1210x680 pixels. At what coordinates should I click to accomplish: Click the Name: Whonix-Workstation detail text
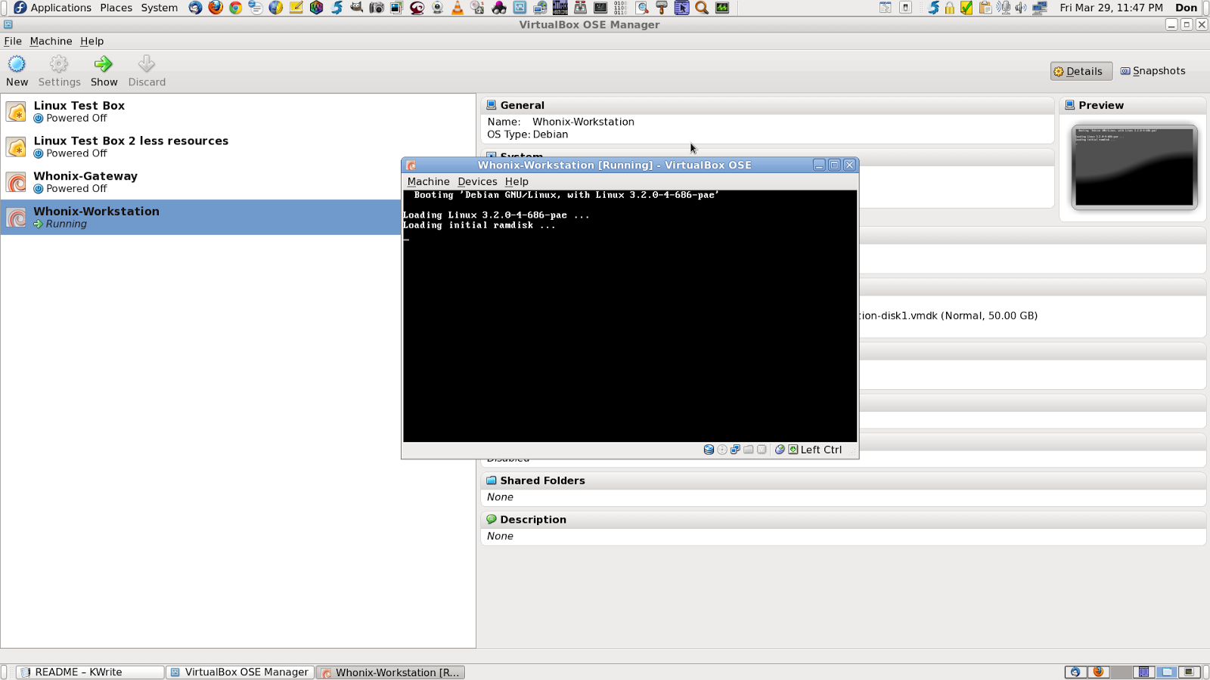point(560,122)
